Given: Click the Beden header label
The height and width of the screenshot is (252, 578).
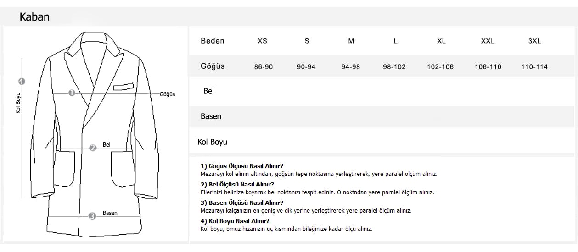Looking at the screenshot, I should pyautogui.click(x=213, y=41).
